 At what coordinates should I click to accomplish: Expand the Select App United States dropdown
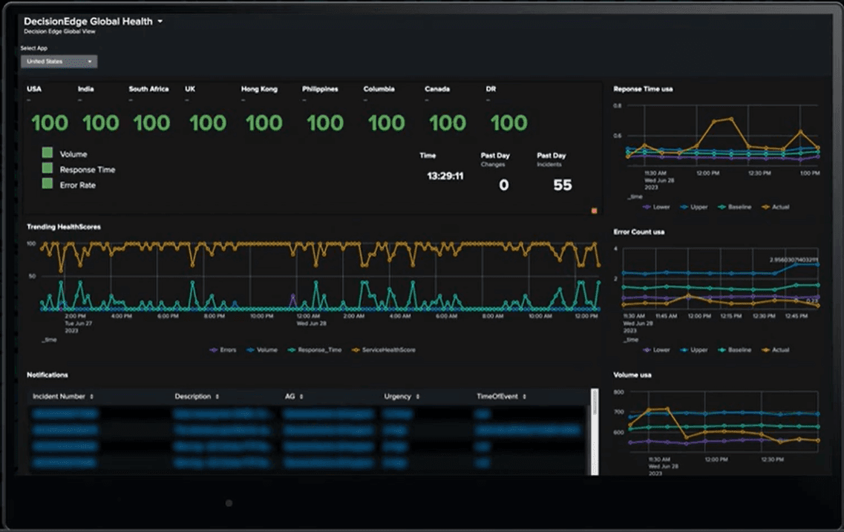click(59, 62)
